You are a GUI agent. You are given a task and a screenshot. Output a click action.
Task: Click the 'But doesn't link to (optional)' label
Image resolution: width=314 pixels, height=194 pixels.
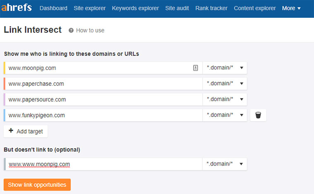click(x=42, y=150)
